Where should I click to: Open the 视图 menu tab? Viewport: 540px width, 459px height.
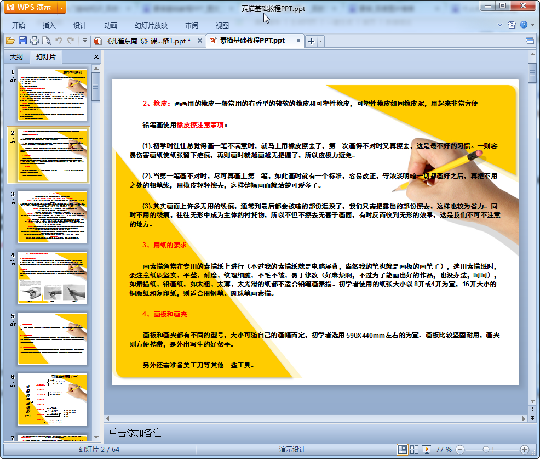222,26
